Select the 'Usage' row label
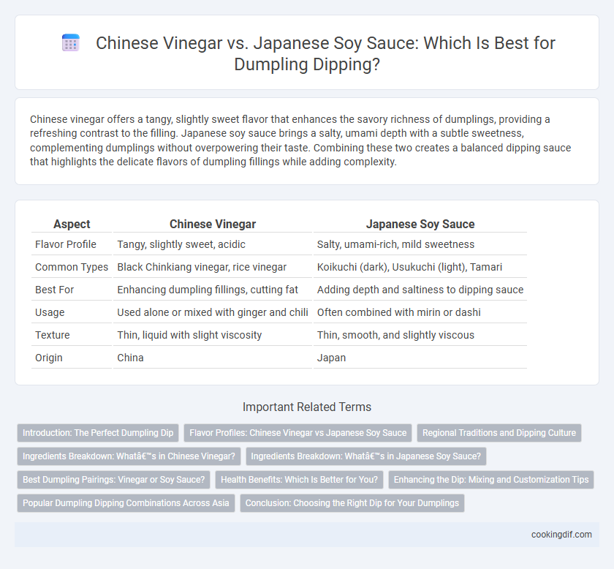614x569 pixels. (50, 312)
